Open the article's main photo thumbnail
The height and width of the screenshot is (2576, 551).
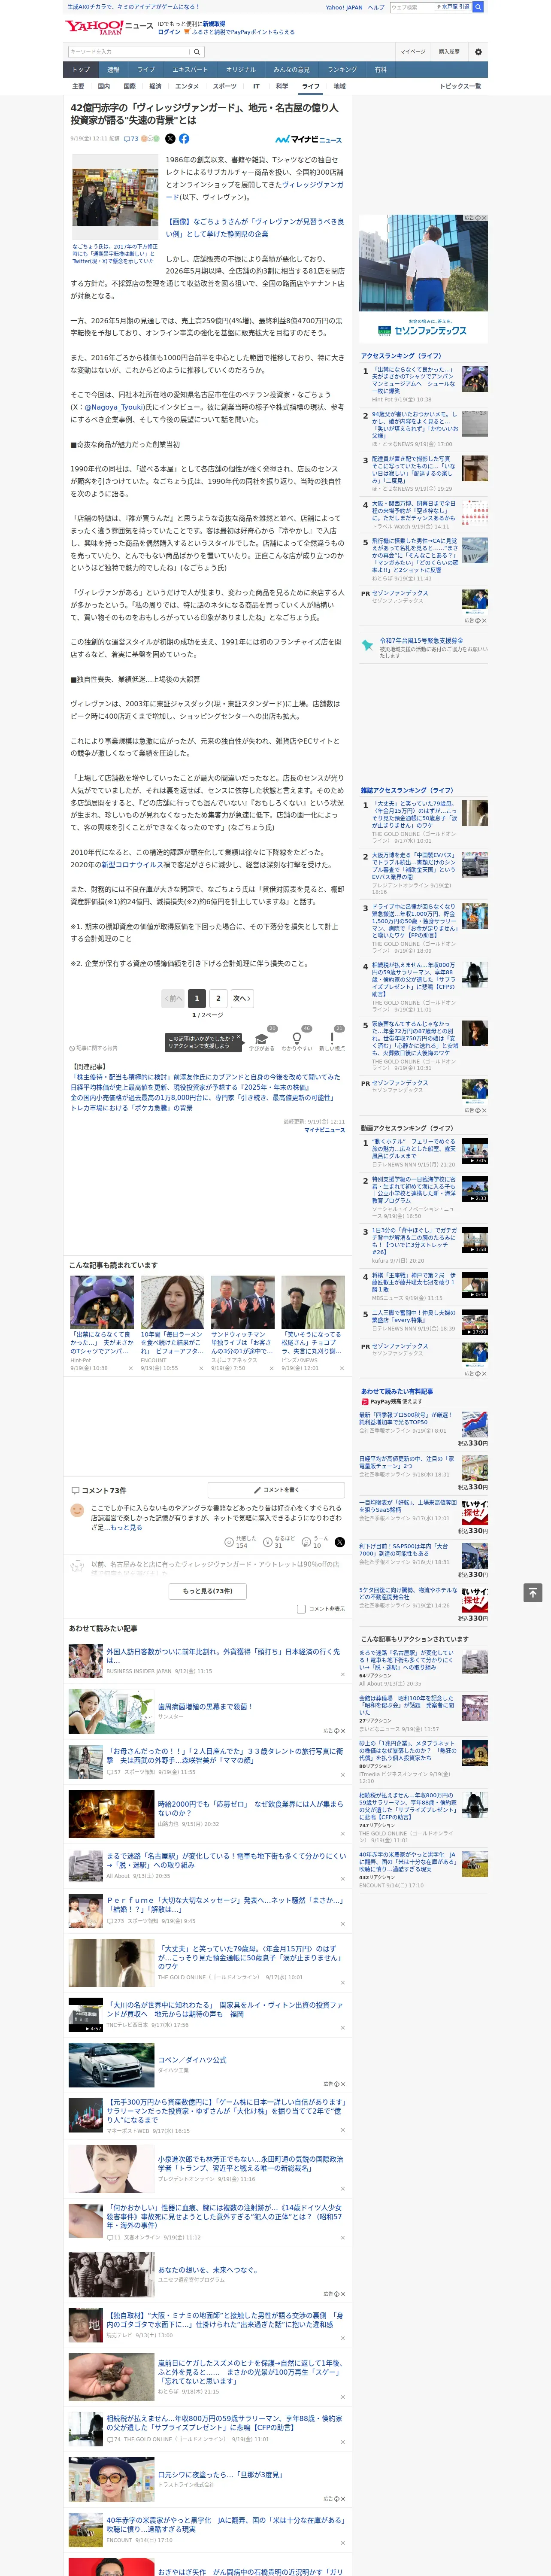[x=114, y=196]
